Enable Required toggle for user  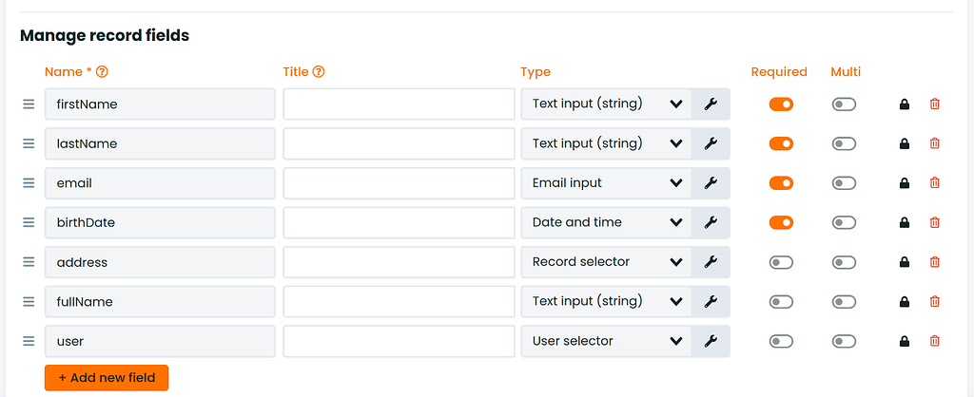(782, 341)
